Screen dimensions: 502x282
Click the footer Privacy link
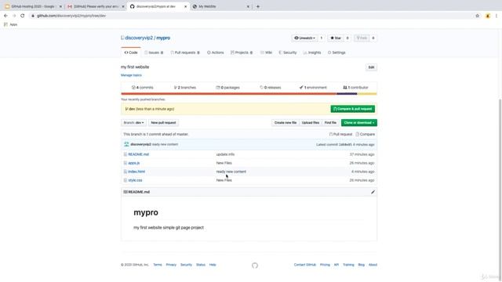(171, 265)
